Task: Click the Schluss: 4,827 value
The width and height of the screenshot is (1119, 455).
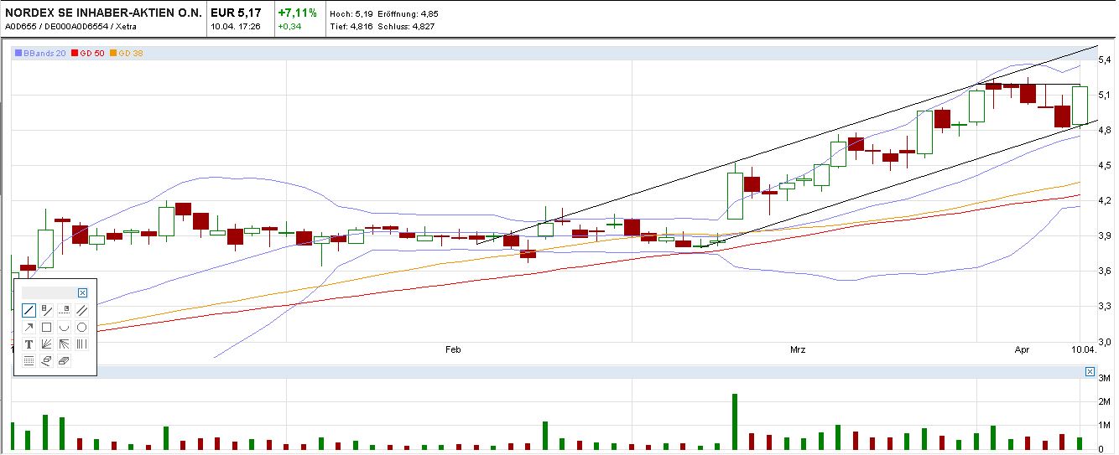Action: [408, 27]
